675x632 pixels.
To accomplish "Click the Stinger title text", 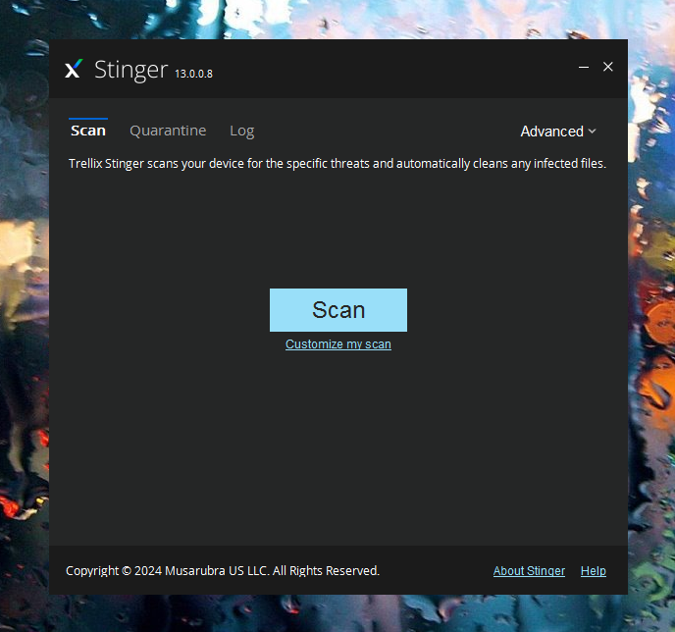I will tap(130, 70).
